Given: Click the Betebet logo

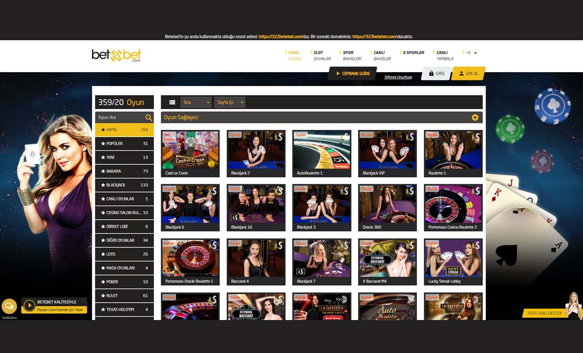Looking at the screenshot, I should click(x=117, y=55).
